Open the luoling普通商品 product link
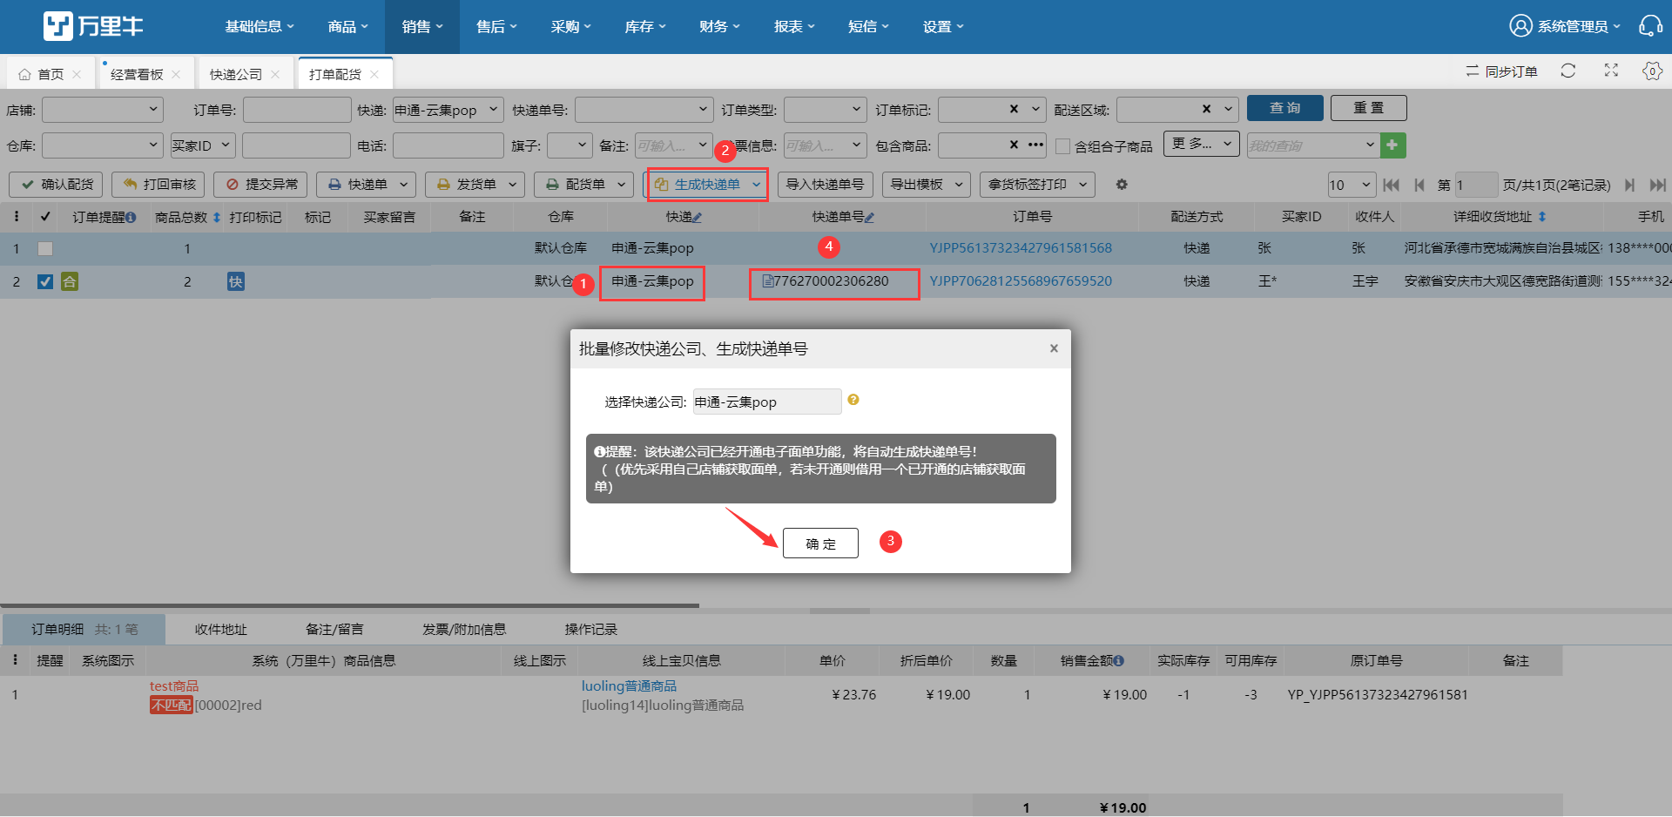 (x=629, y=686)
